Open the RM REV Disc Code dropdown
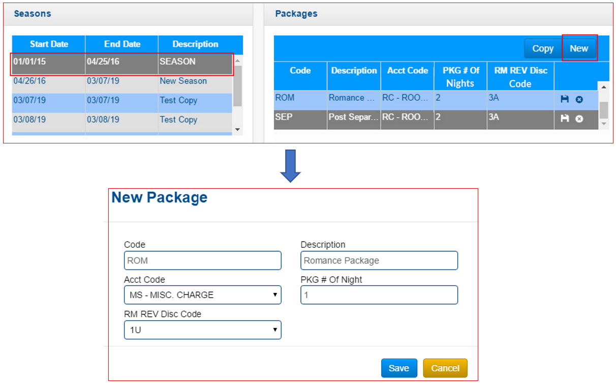The width and height of the screenshot is (616, 383). pyautogui.click(x=202, y=330)
